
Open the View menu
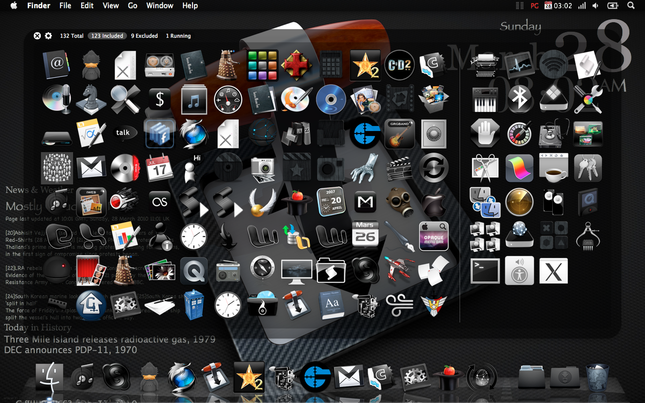[111, 6]
